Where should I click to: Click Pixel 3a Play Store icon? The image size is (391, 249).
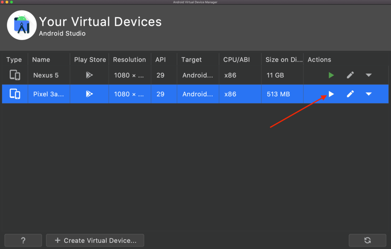89,94
